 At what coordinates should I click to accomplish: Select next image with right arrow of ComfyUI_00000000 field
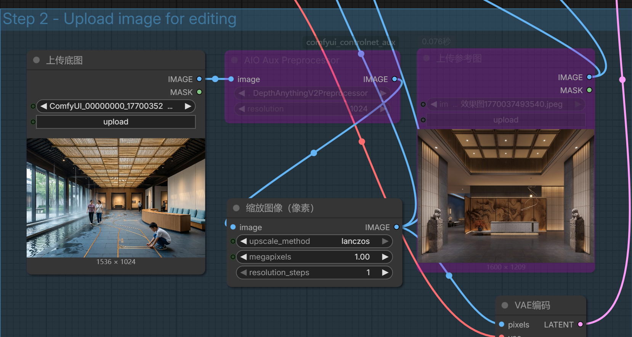pyautogui.click(x=188, y=106)
